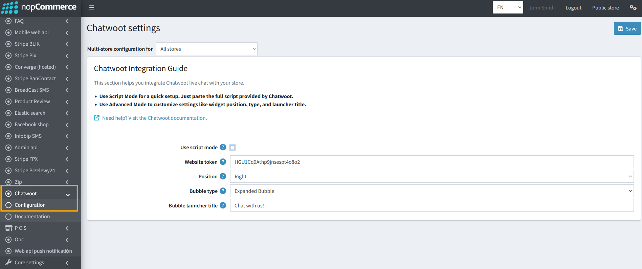
Task: Click the Documentation circle icon under Chatwoot
Action: pyautogui.click(x=8, y=217)
